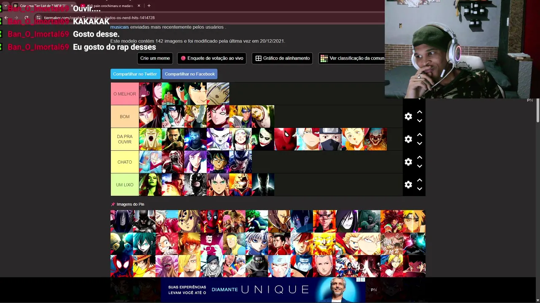Select the Ant-Man image in CHATO tier
This screenshot has width=540, height=303.
click(x=173, y=162)
